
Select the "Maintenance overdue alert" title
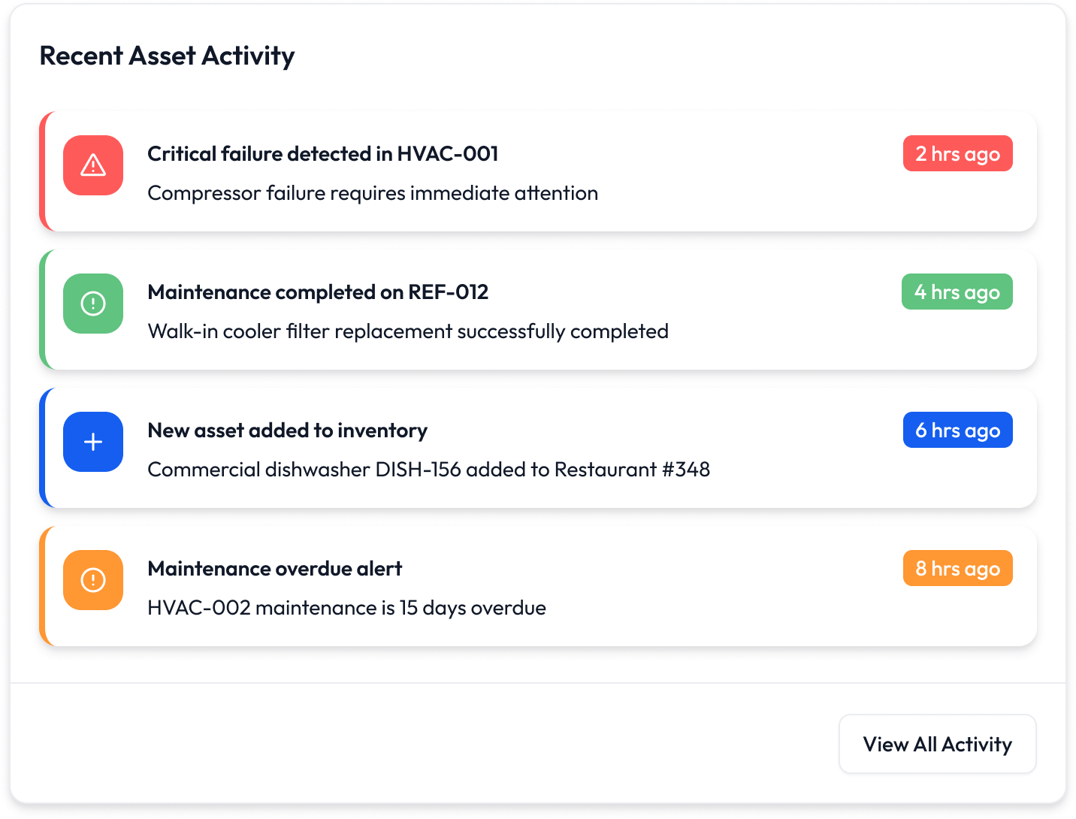click(x=274, y=569)
